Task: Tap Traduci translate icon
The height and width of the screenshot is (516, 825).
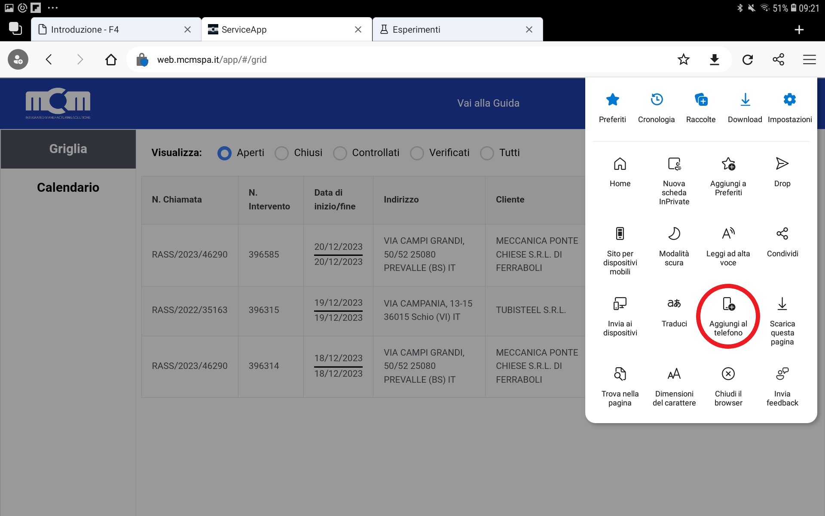Action: tap(674, 312)
